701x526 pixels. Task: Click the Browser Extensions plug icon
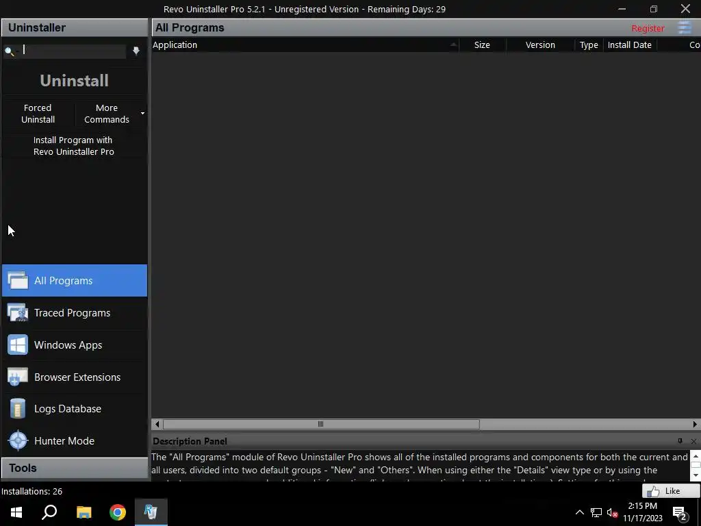pyautogui.click(x=18, y=377)
